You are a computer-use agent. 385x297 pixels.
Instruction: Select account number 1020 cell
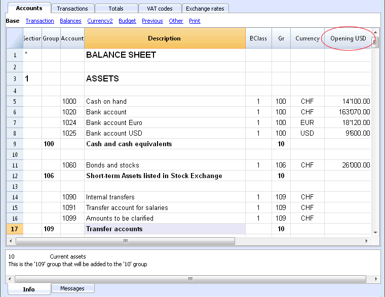[72, 112]
